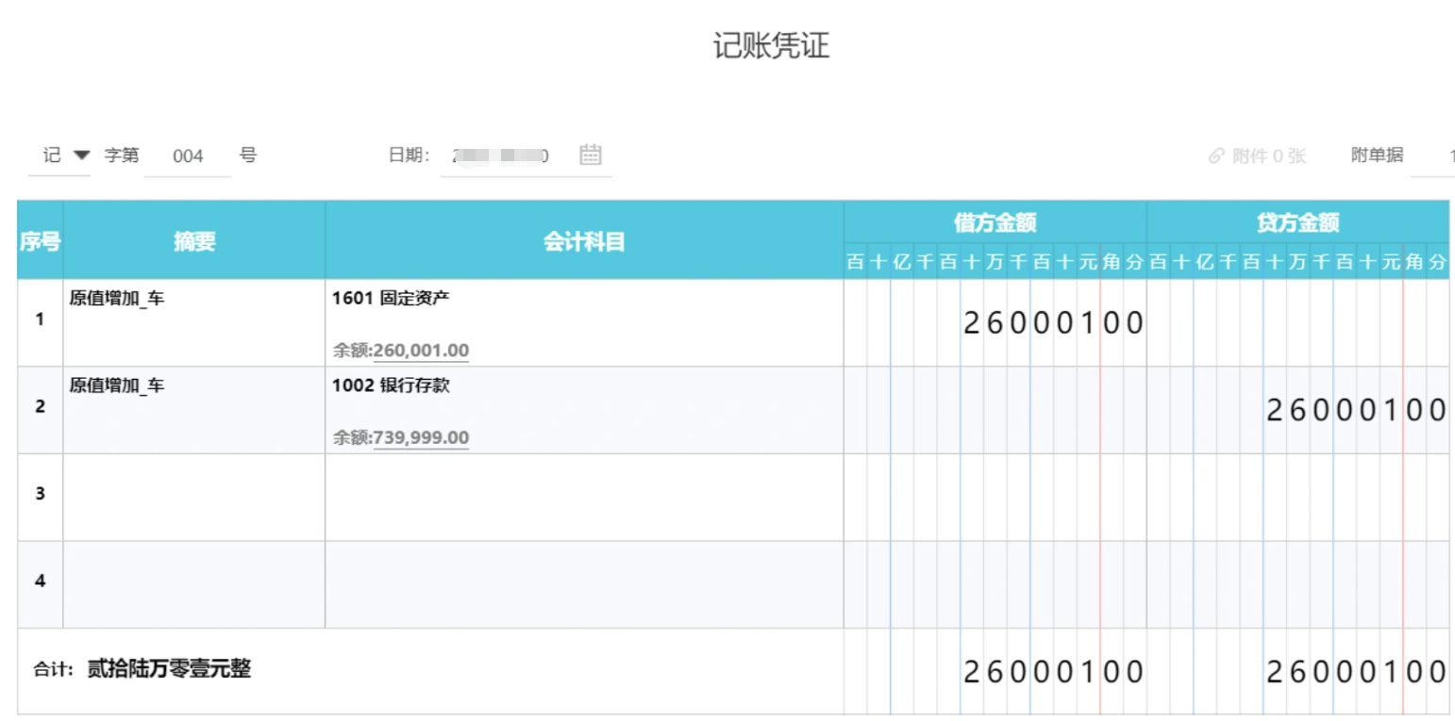
Task: Select account 1601 固定资产
Action: pyautogui.click(x=393, y=297)
